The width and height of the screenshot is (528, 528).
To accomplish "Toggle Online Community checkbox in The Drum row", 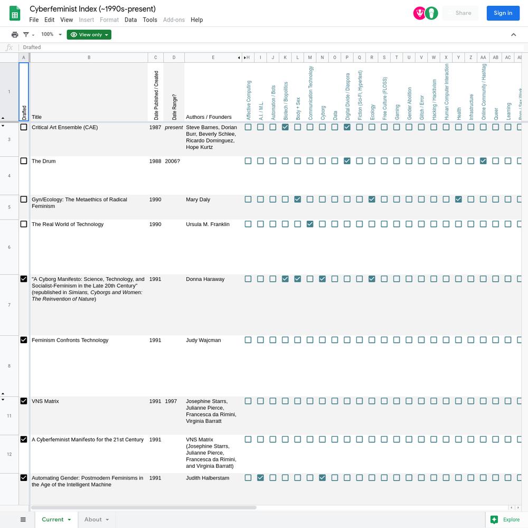I will [x=483, y=161].
